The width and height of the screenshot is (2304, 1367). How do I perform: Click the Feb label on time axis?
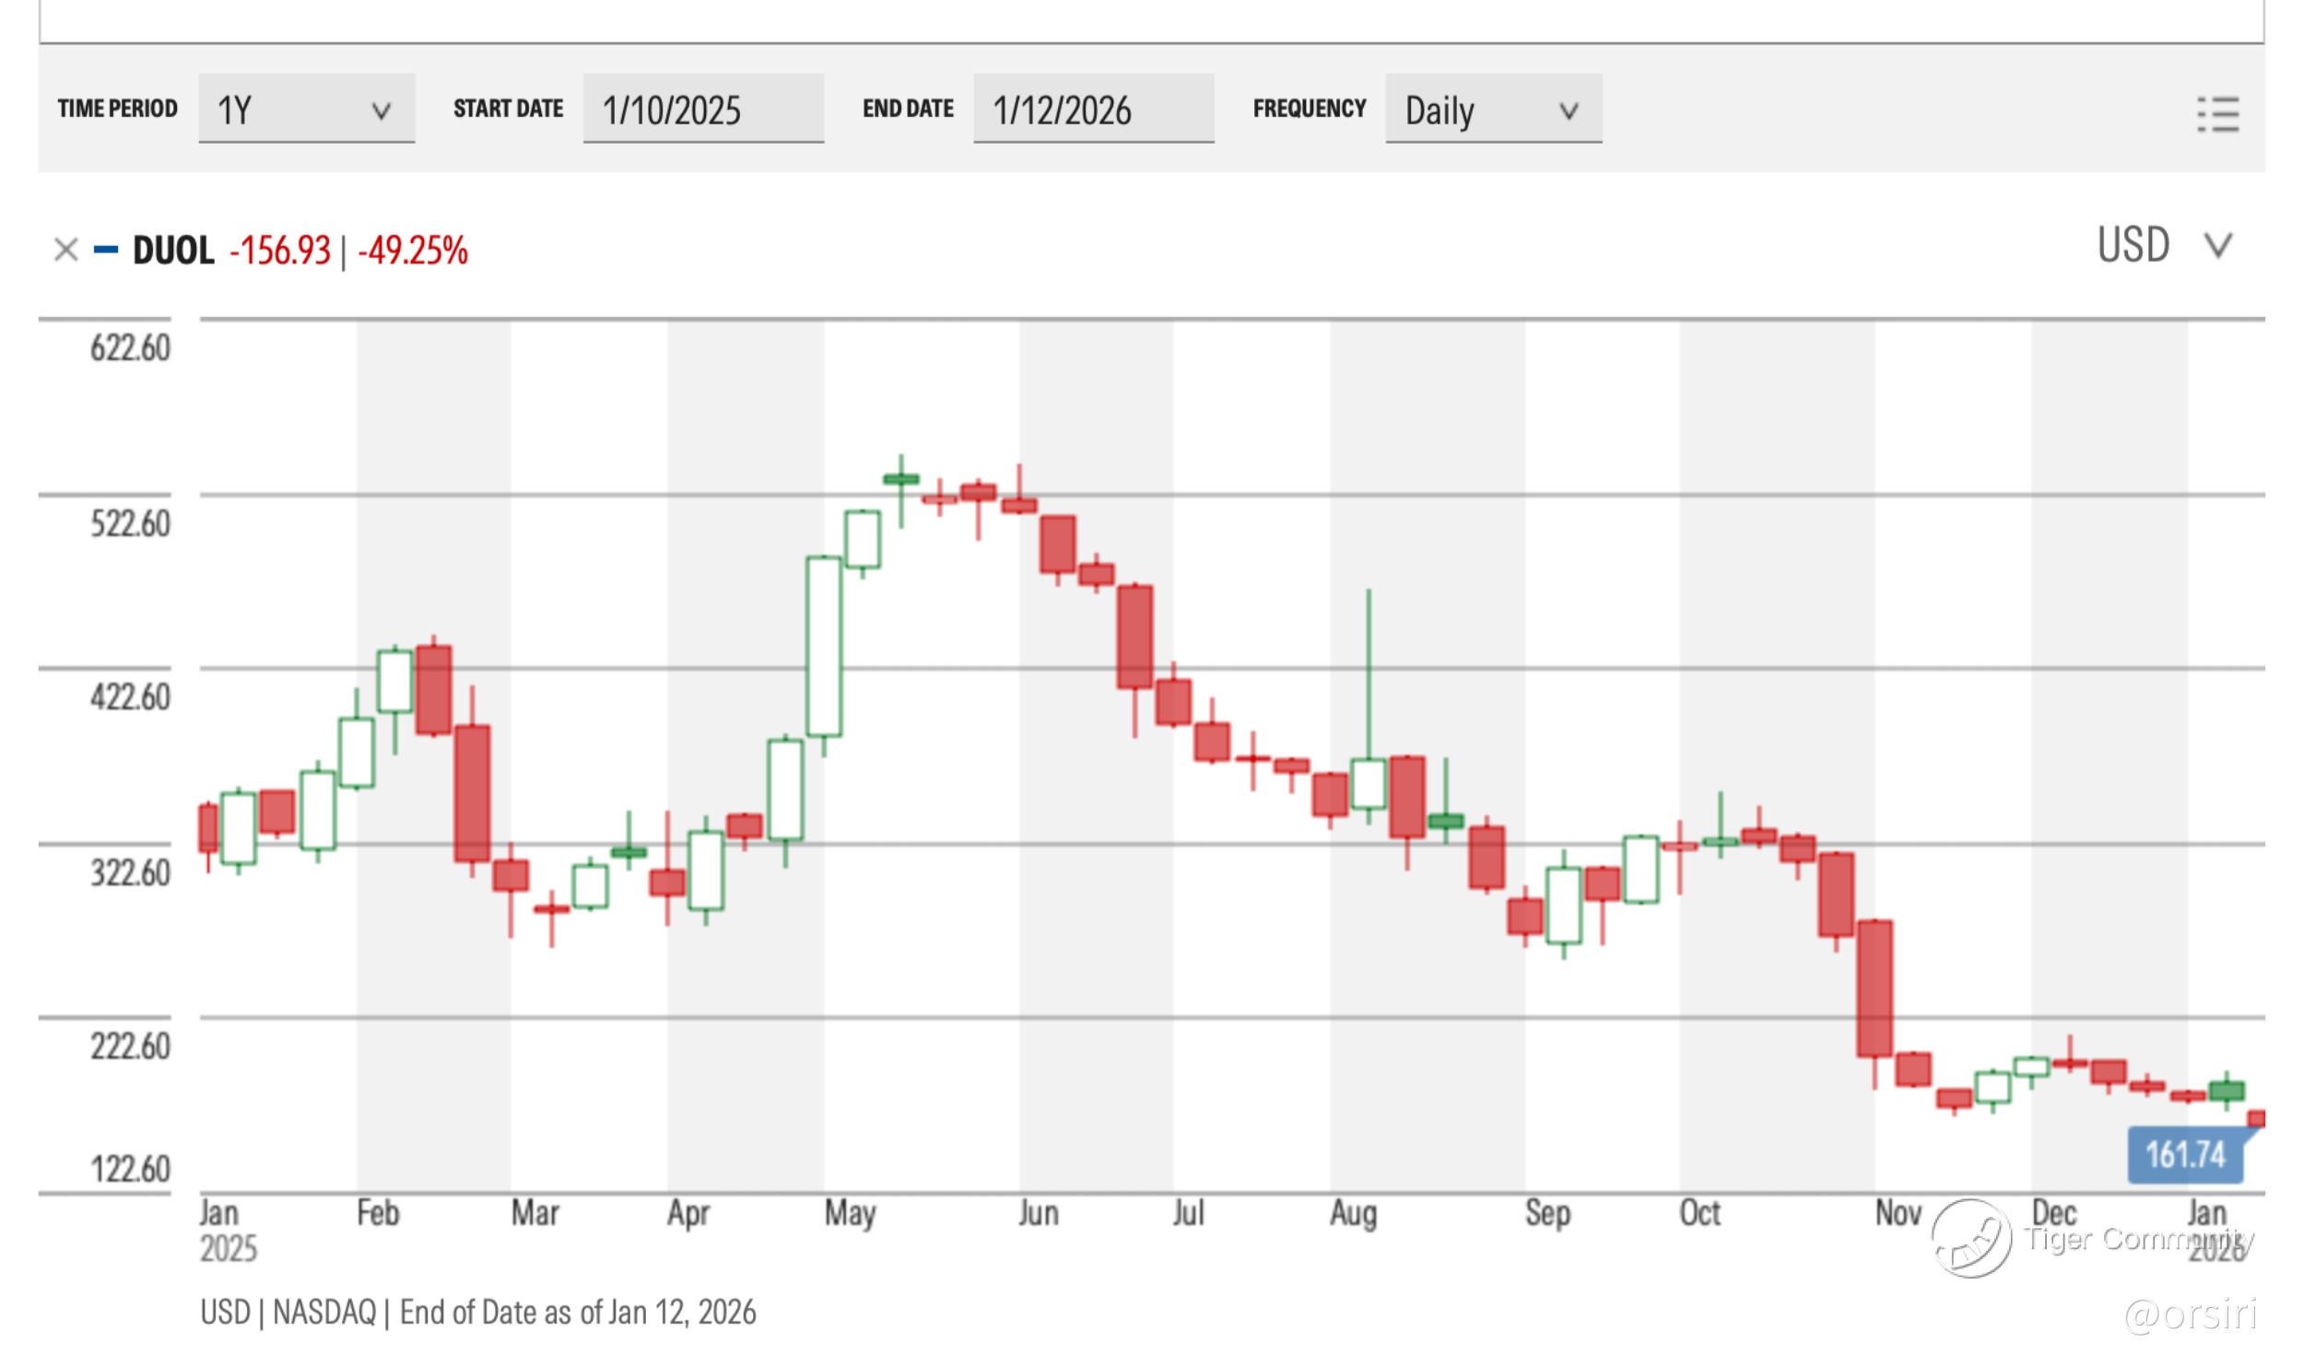pos(378,1213)
